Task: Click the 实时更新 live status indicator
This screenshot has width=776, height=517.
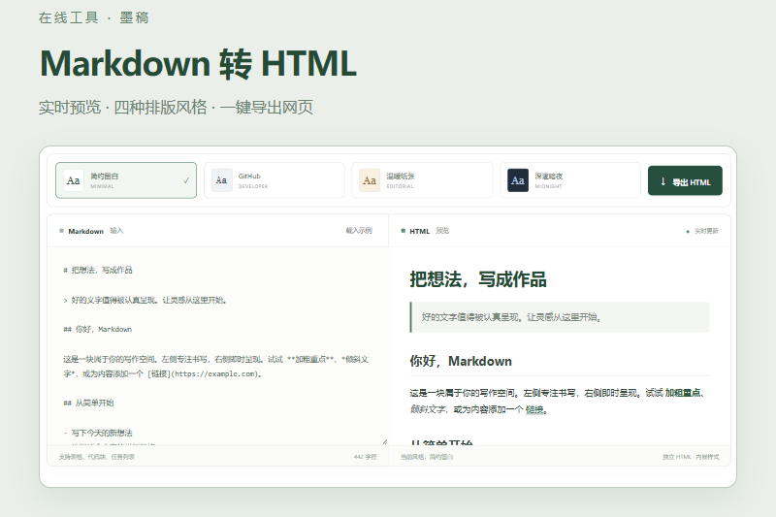Action: click(x=702, y=231)
